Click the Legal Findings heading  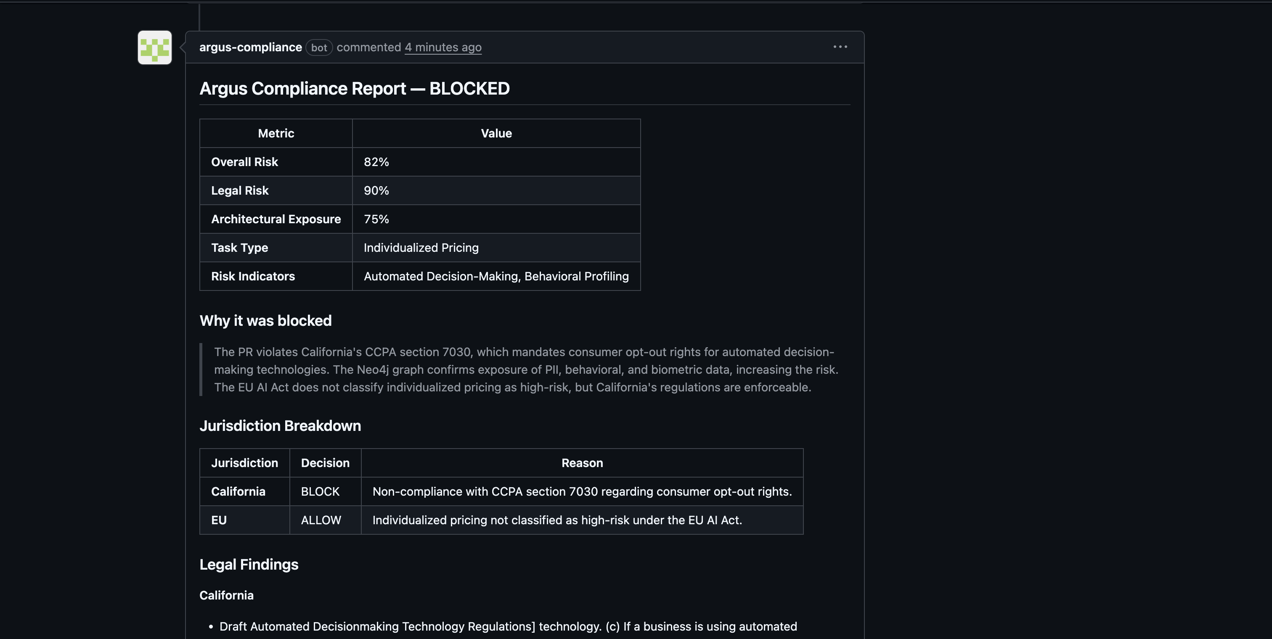click(x=248, y=565)
